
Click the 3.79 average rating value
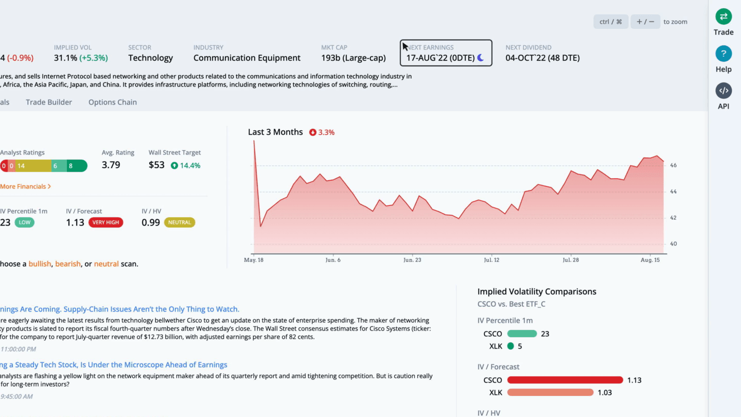(111, 165)
